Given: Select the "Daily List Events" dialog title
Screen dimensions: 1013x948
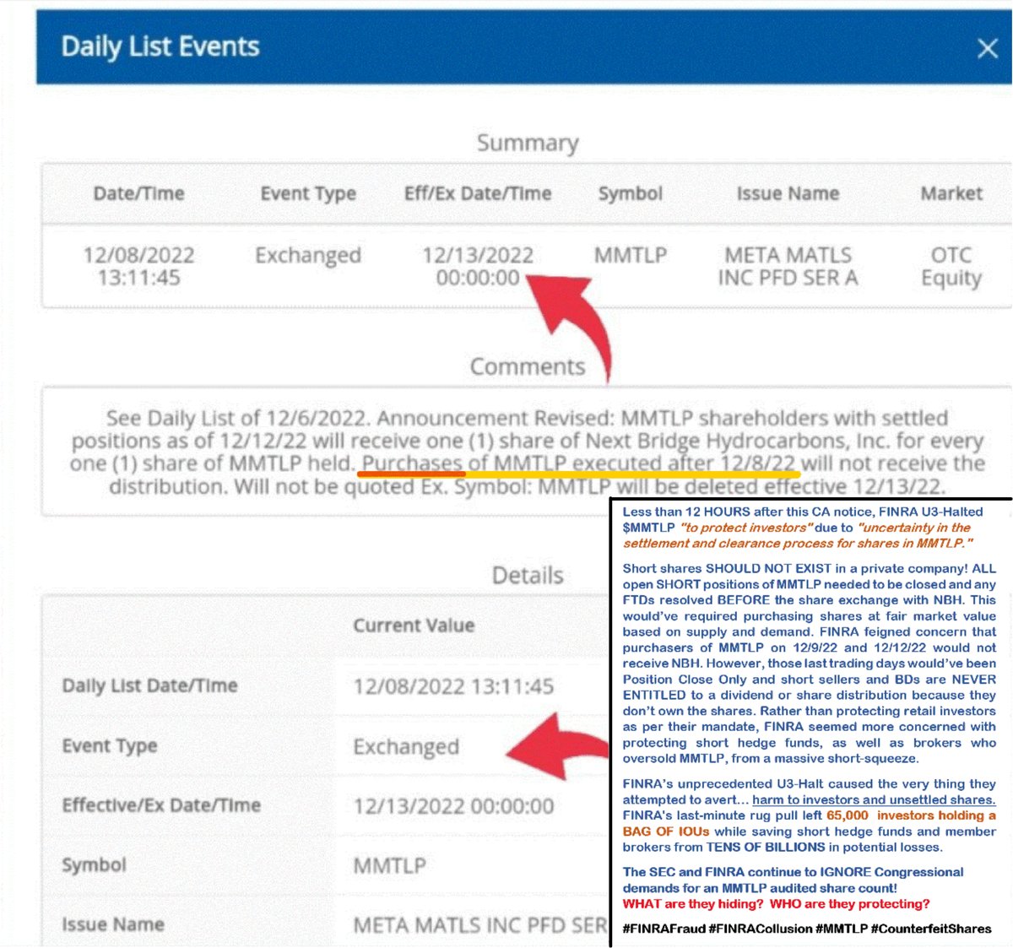Looking at the screenshot, I should (160, 46).
